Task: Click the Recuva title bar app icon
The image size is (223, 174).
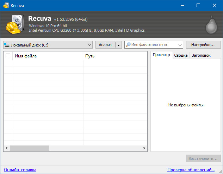Action: point(5,5)
